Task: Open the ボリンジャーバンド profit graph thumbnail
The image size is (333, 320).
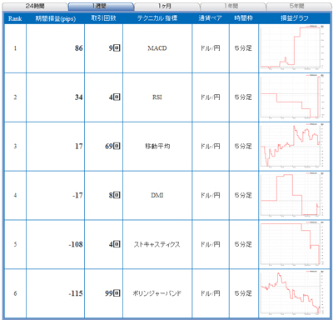Action: tap(292, 293)
